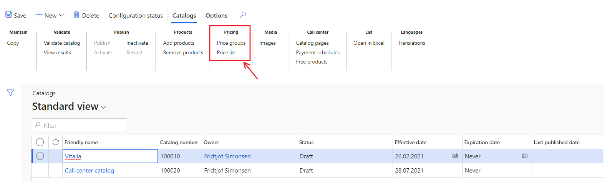Expand the Standard view dropdown
The height and width of the screenshot is (184, 615).
pos(103,107)
